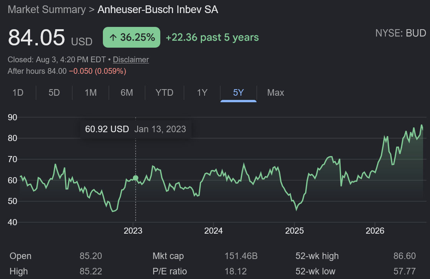This screenshot has height=279, width=430.
Task: Select the 5D time range tab
Action: (x=54, y=93)
